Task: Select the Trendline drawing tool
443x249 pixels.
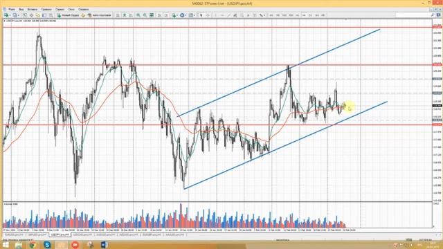Action: point(228,15)
